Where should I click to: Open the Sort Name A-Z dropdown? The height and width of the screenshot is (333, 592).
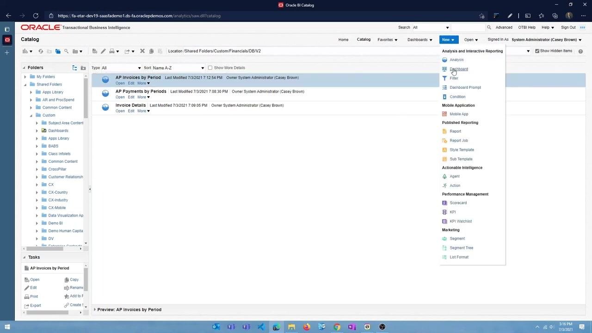178,68
